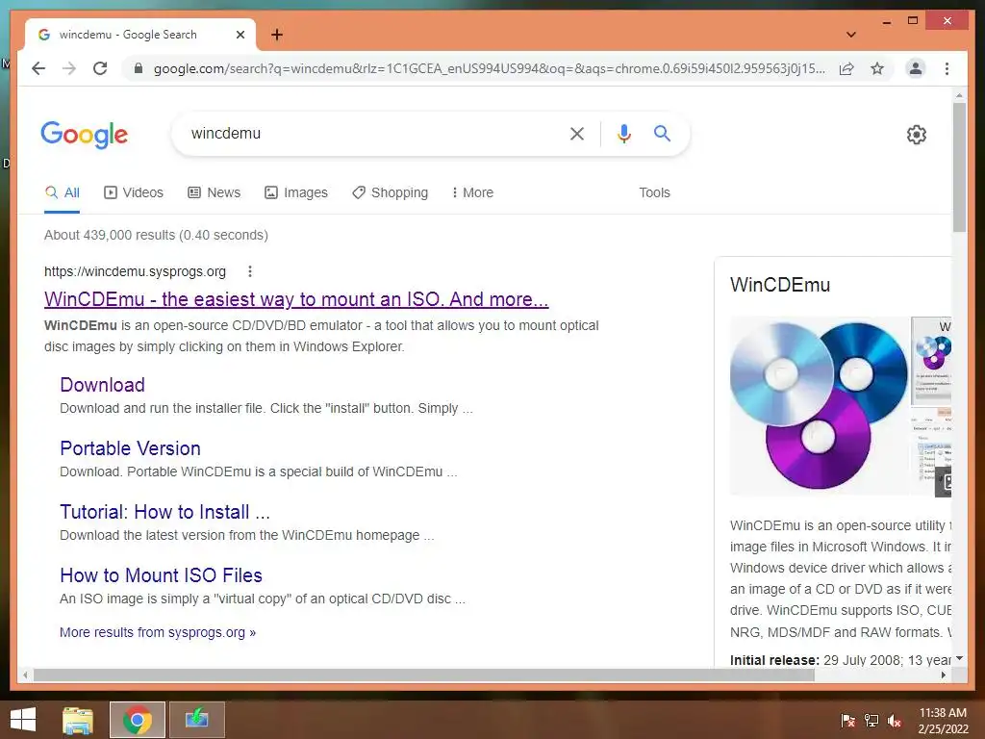Run search with the magnifier icon
The height and width of the screenshot is (739, 985).
tap(662, 133)
